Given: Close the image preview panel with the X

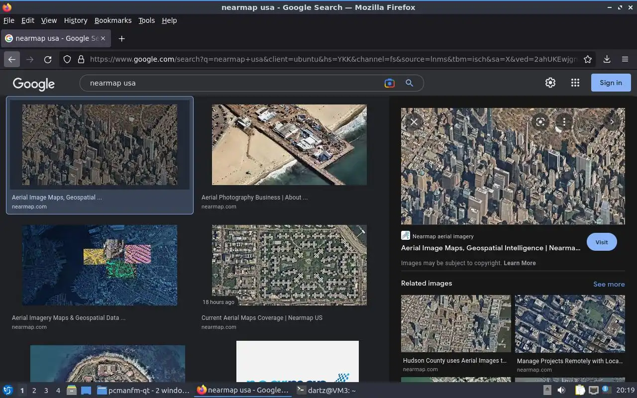Looking at the screenshot, I should click(414, 122).
